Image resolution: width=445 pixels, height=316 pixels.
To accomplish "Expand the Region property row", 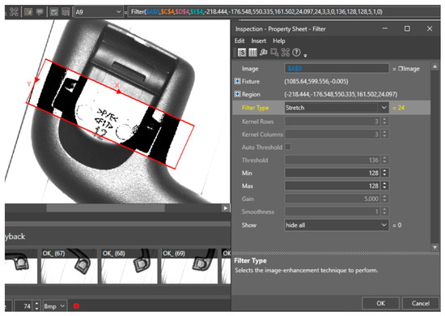I will pyautogui.click(x=238, y=94).
